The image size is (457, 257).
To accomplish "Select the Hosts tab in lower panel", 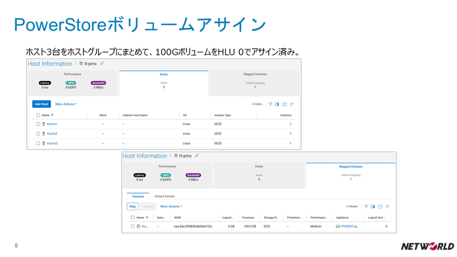I will (259, 175).
